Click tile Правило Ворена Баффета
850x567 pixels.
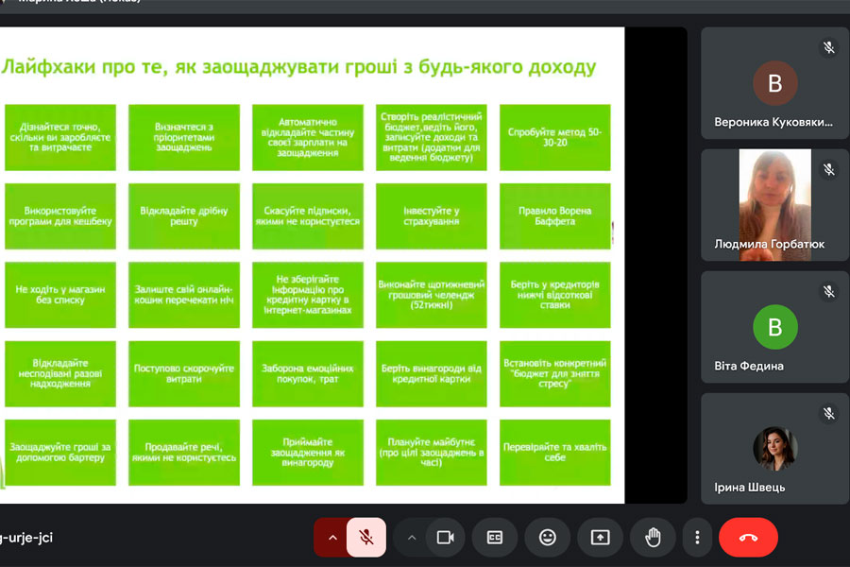point(554,216)
